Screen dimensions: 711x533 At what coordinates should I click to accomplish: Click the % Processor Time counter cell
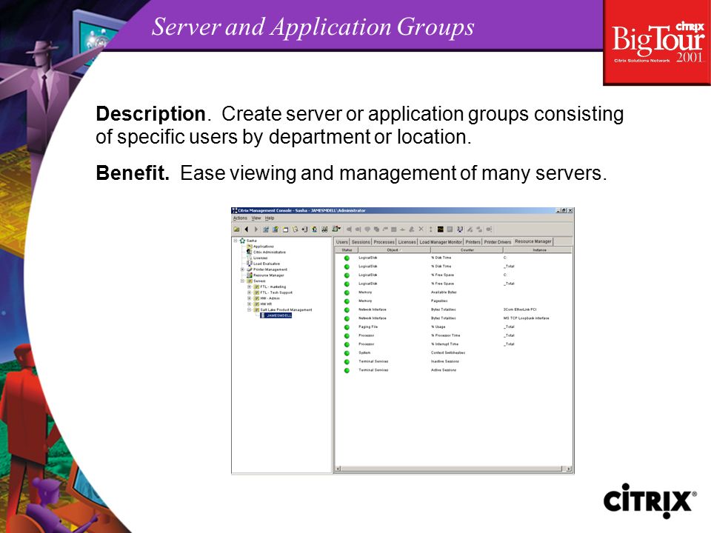pos(446,335)
